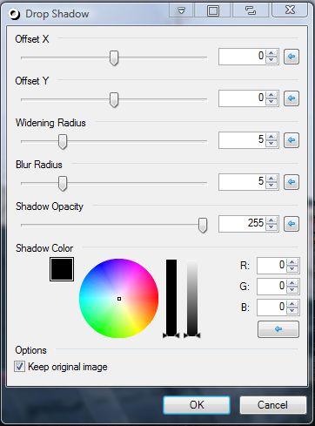
Task: Click the Cancel button
Action: click(272, 405)
